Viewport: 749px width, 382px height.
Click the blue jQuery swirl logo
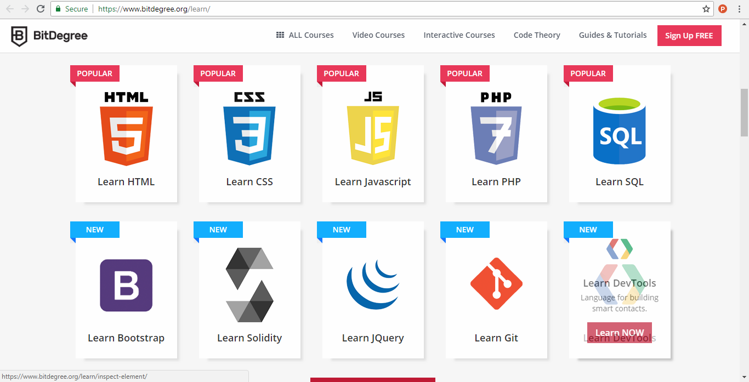373,285
